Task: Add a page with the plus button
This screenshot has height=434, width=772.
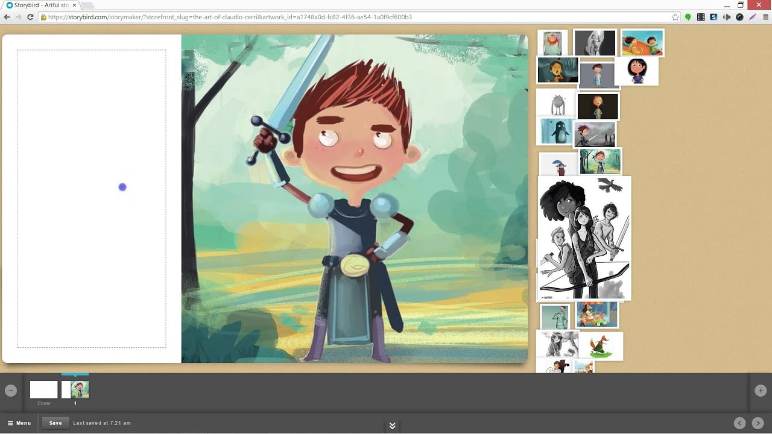Action: (760, 391)
